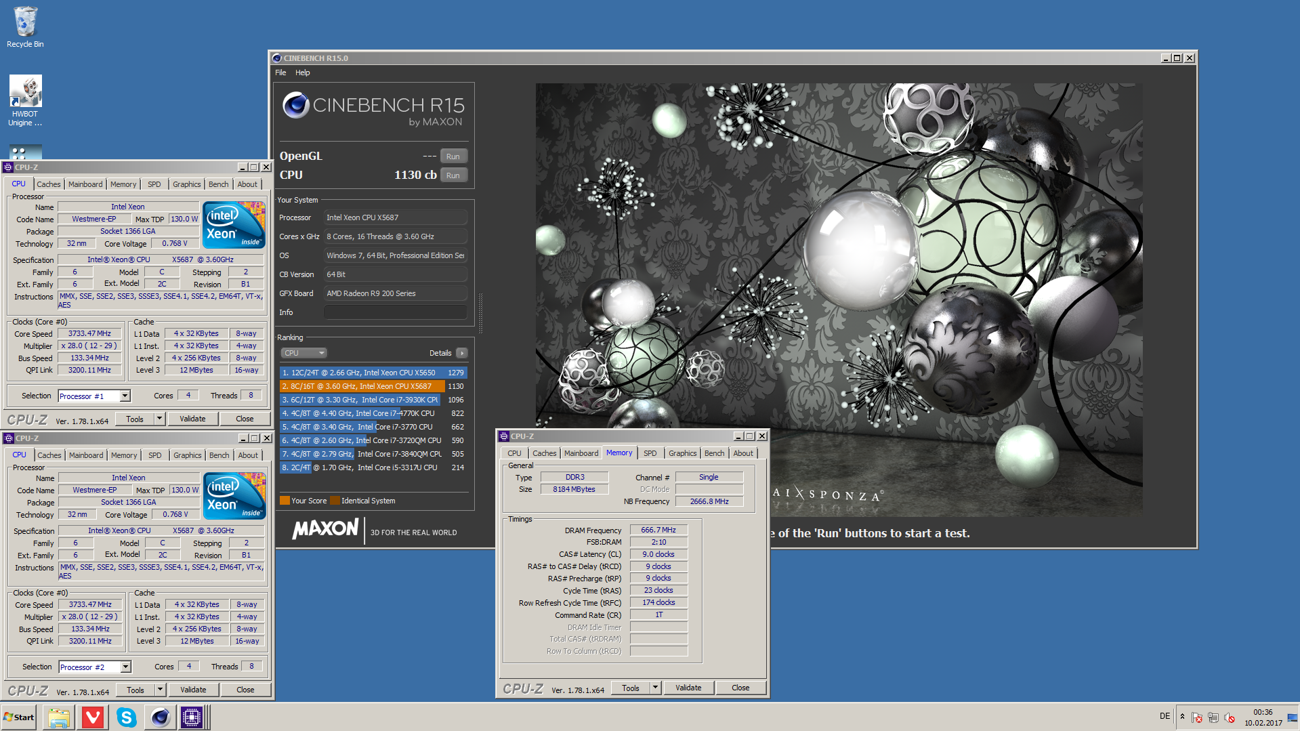Click the Cinebench R15 logo icon
This screenshot has height=731, width=1300.
[295, 105]
